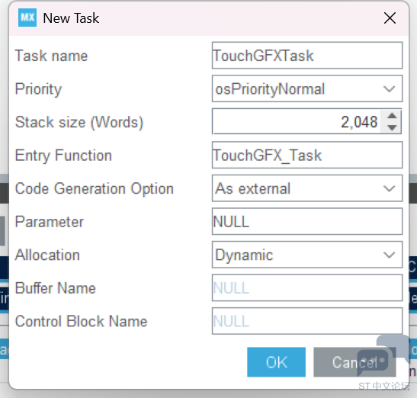Viewport: 417px width, 398px height.
Task: Confirm the new task with OK
Action: (x=276, y=362)
